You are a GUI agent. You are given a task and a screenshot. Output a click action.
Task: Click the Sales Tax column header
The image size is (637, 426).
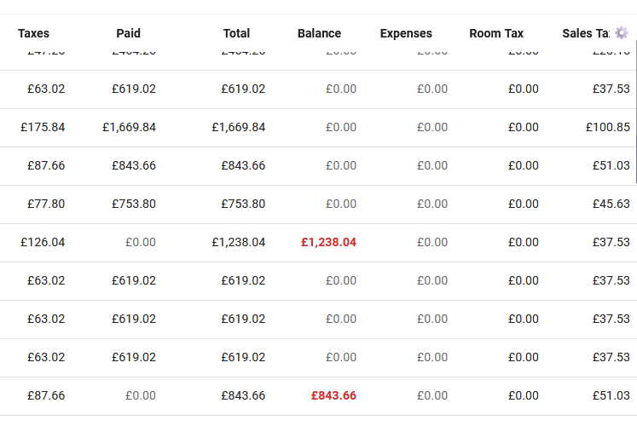[x=586, y=34]
